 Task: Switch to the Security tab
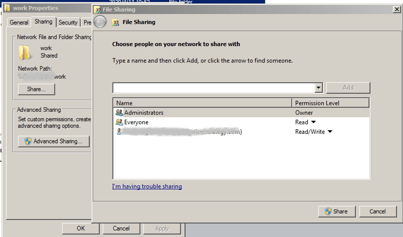[x=68, y=22]
